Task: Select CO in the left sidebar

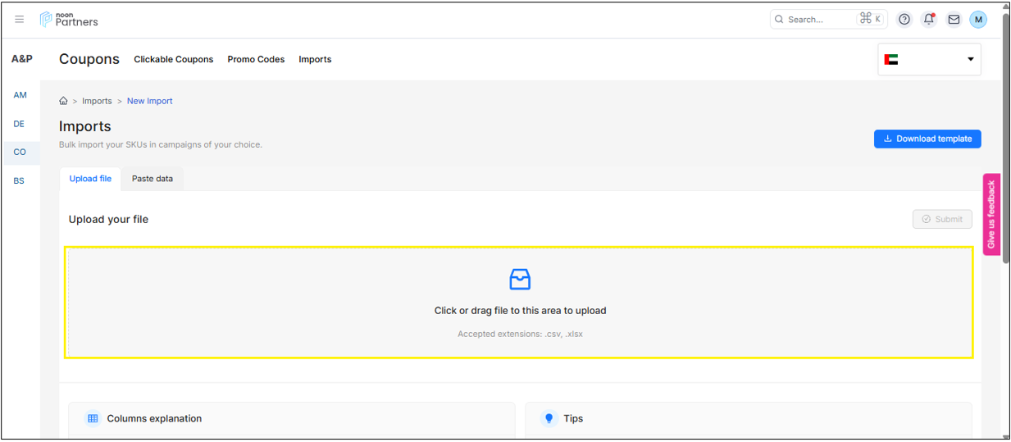Action: [x=20, y=152]
